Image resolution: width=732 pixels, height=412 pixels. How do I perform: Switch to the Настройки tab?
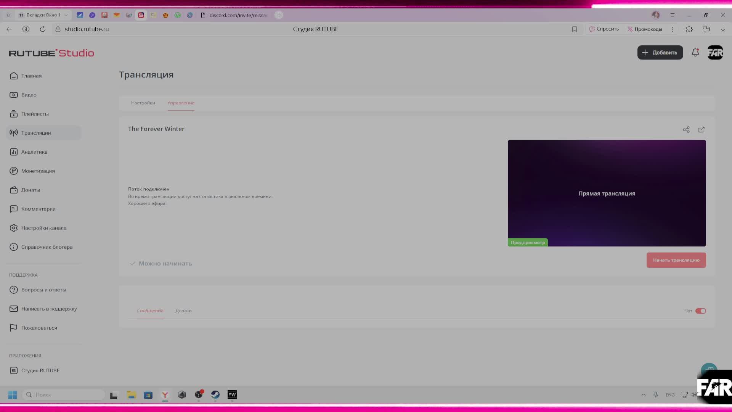click(143, 103)
